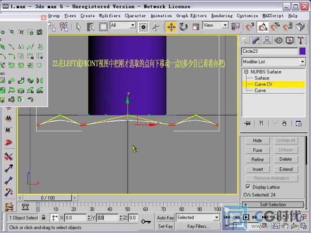Screen dimensions: 311x233
Task: Open the View coordinate system dropdown
Action: tap(216, 25)
